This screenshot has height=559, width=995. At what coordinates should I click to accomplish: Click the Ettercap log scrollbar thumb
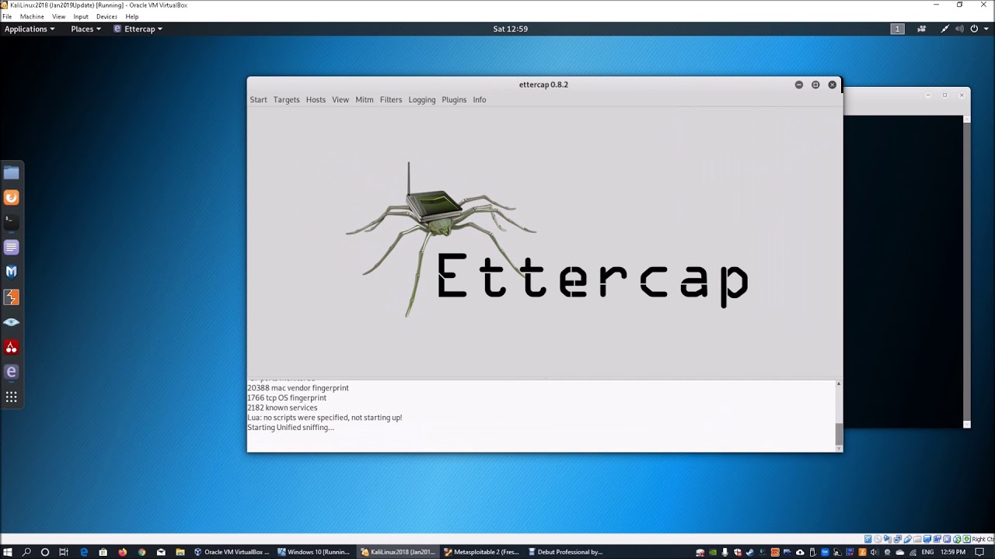(x=839, y=434)
